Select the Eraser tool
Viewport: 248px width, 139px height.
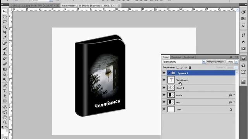point(5,64)
